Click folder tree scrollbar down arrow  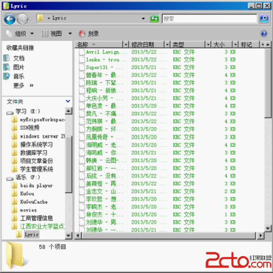pos(68,236)
